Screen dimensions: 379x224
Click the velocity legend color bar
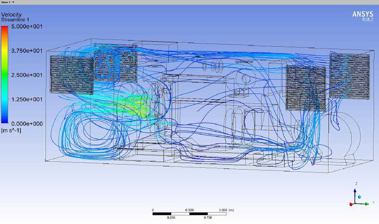(x=5, y=75)
